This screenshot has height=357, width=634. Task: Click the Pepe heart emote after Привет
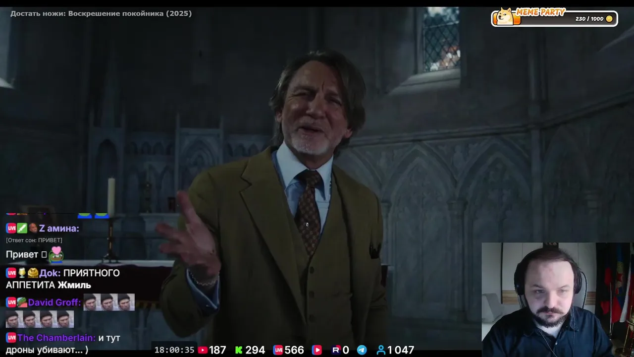[x=56, y=254]
